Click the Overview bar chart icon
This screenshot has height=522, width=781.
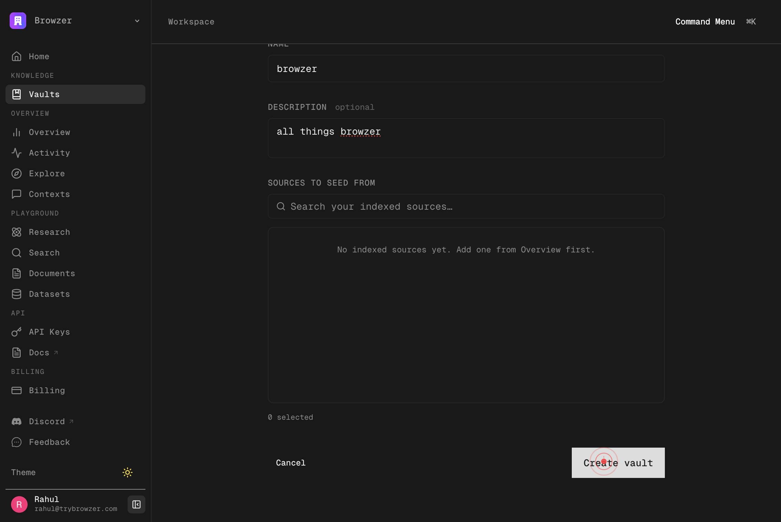(17, 132)
